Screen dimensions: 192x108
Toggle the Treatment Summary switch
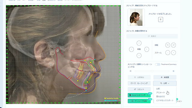coord(157,64)
